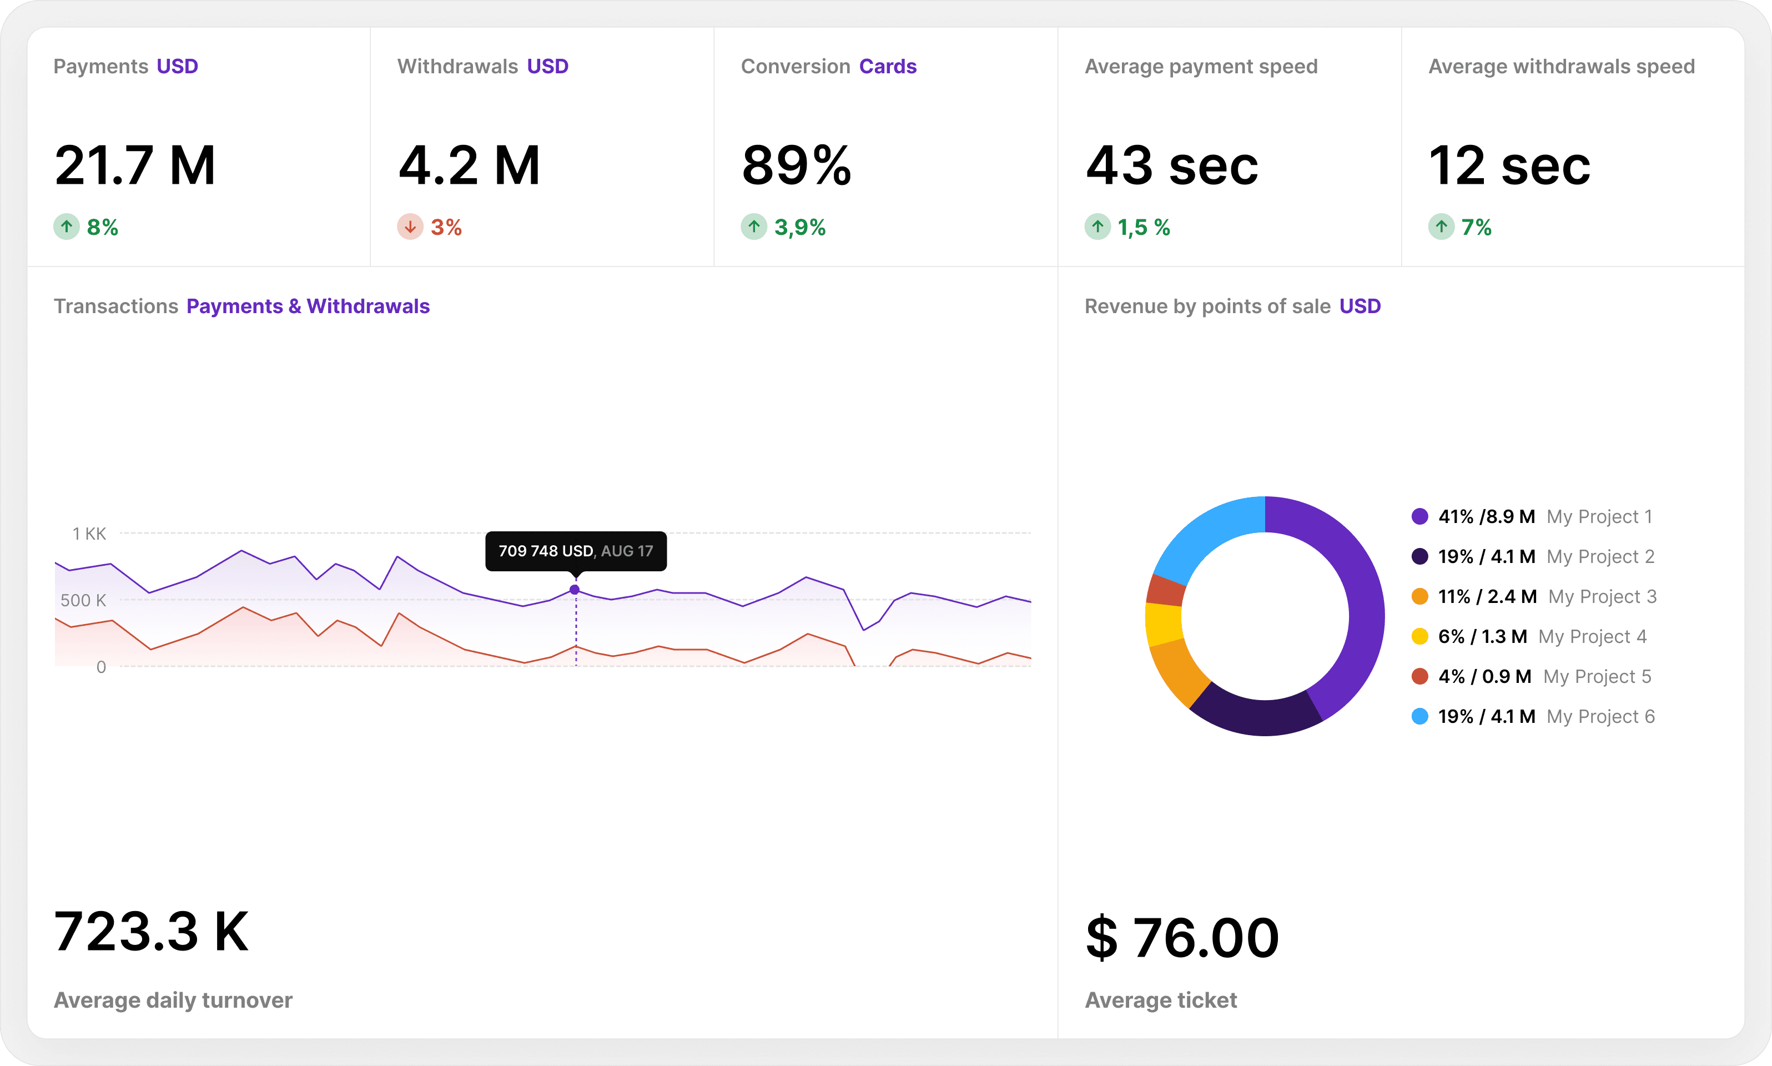1772x1066 pixels.
Task: Click the red down arrow beside 3%
Action: 410,227
